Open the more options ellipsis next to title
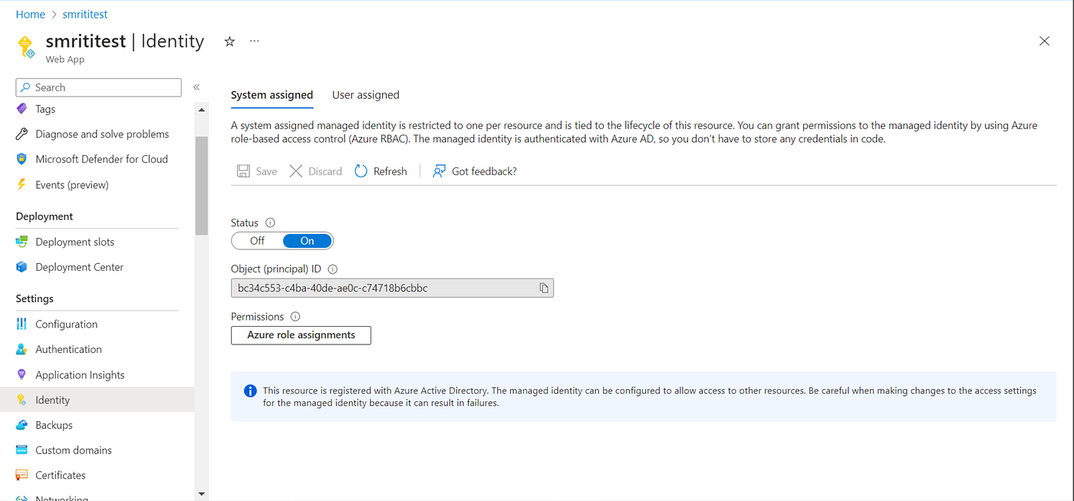The width and height of the screenshot is (1074, 501). click(255, 41)
